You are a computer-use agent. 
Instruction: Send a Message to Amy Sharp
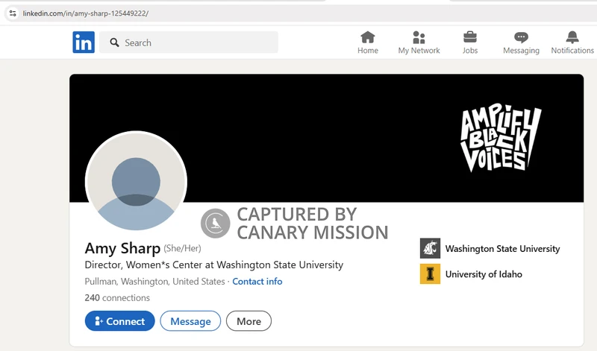[x=190, y=321]
